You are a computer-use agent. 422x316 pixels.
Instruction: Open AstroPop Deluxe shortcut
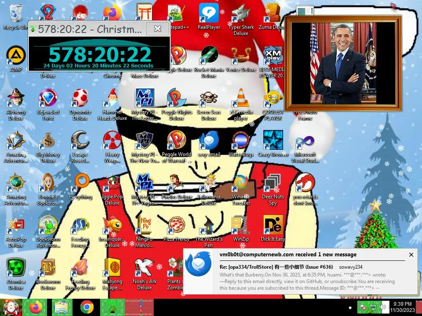point(16,225)
